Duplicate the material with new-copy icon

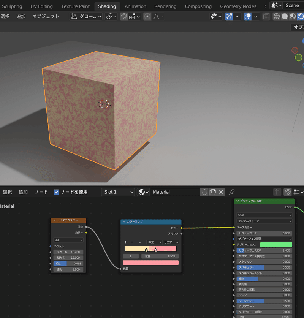click(212, 192)
